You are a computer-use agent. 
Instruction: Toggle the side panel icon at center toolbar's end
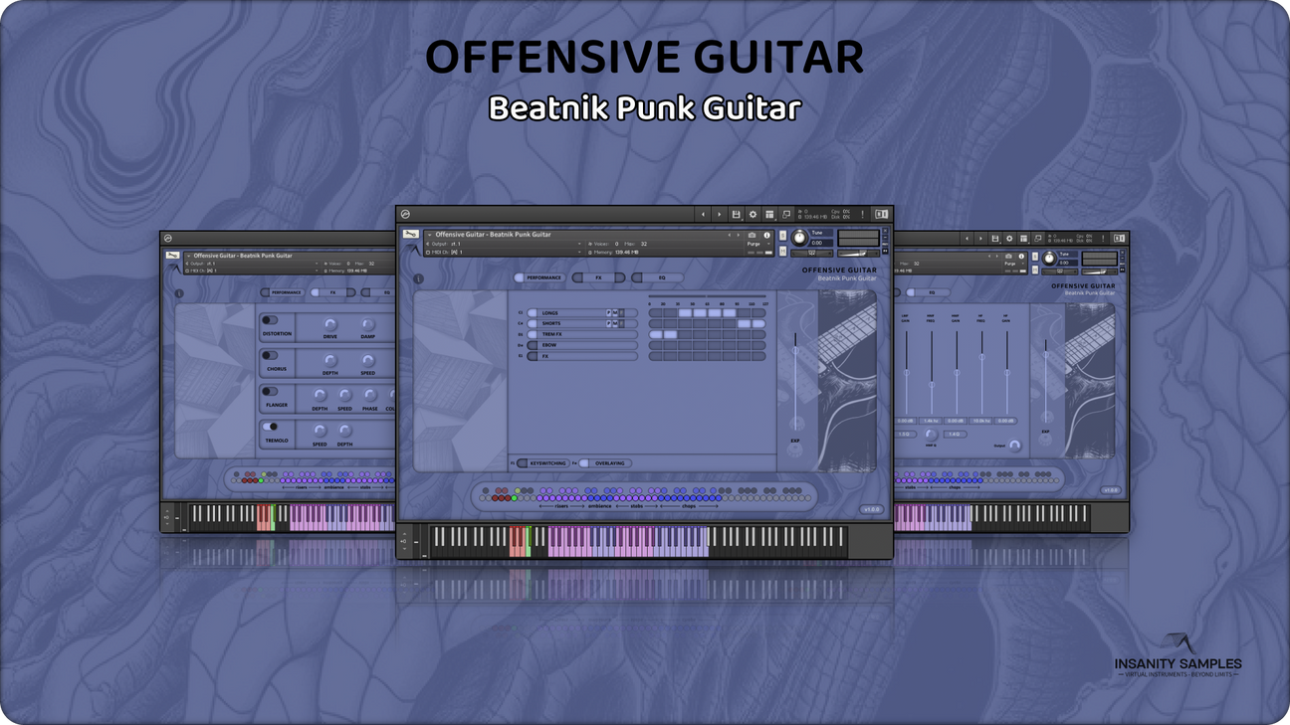tap(882, 214)
